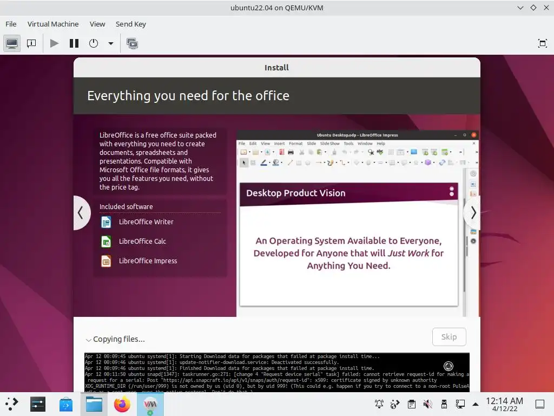
Task: Open Discover software center in taskbar
Action: click(65, 404)
